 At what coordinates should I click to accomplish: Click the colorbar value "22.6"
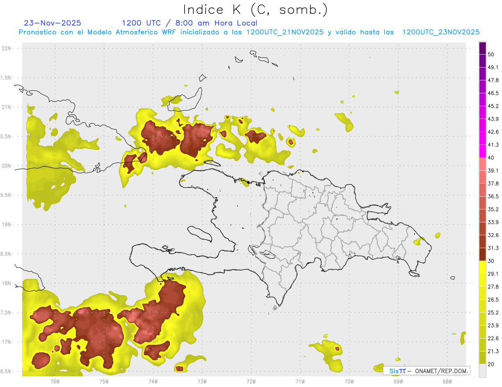[493, 339]
